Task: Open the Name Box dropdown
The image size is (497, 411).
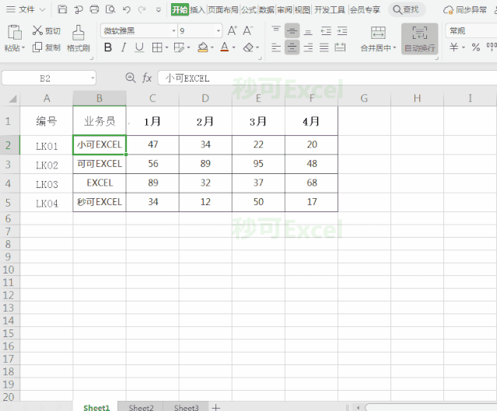Action: [x=93, y=78]
